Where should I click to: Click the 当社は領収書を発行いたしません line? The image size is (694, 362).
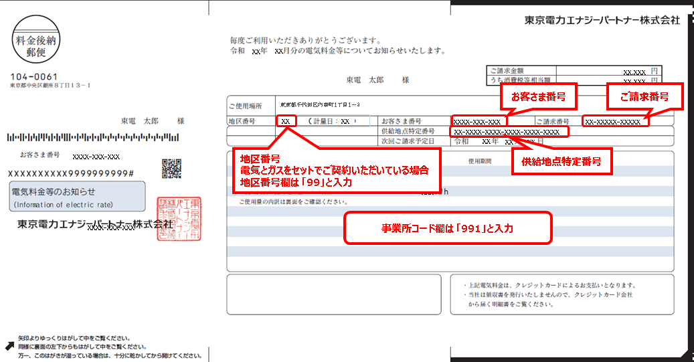click(x=548, y=294)
